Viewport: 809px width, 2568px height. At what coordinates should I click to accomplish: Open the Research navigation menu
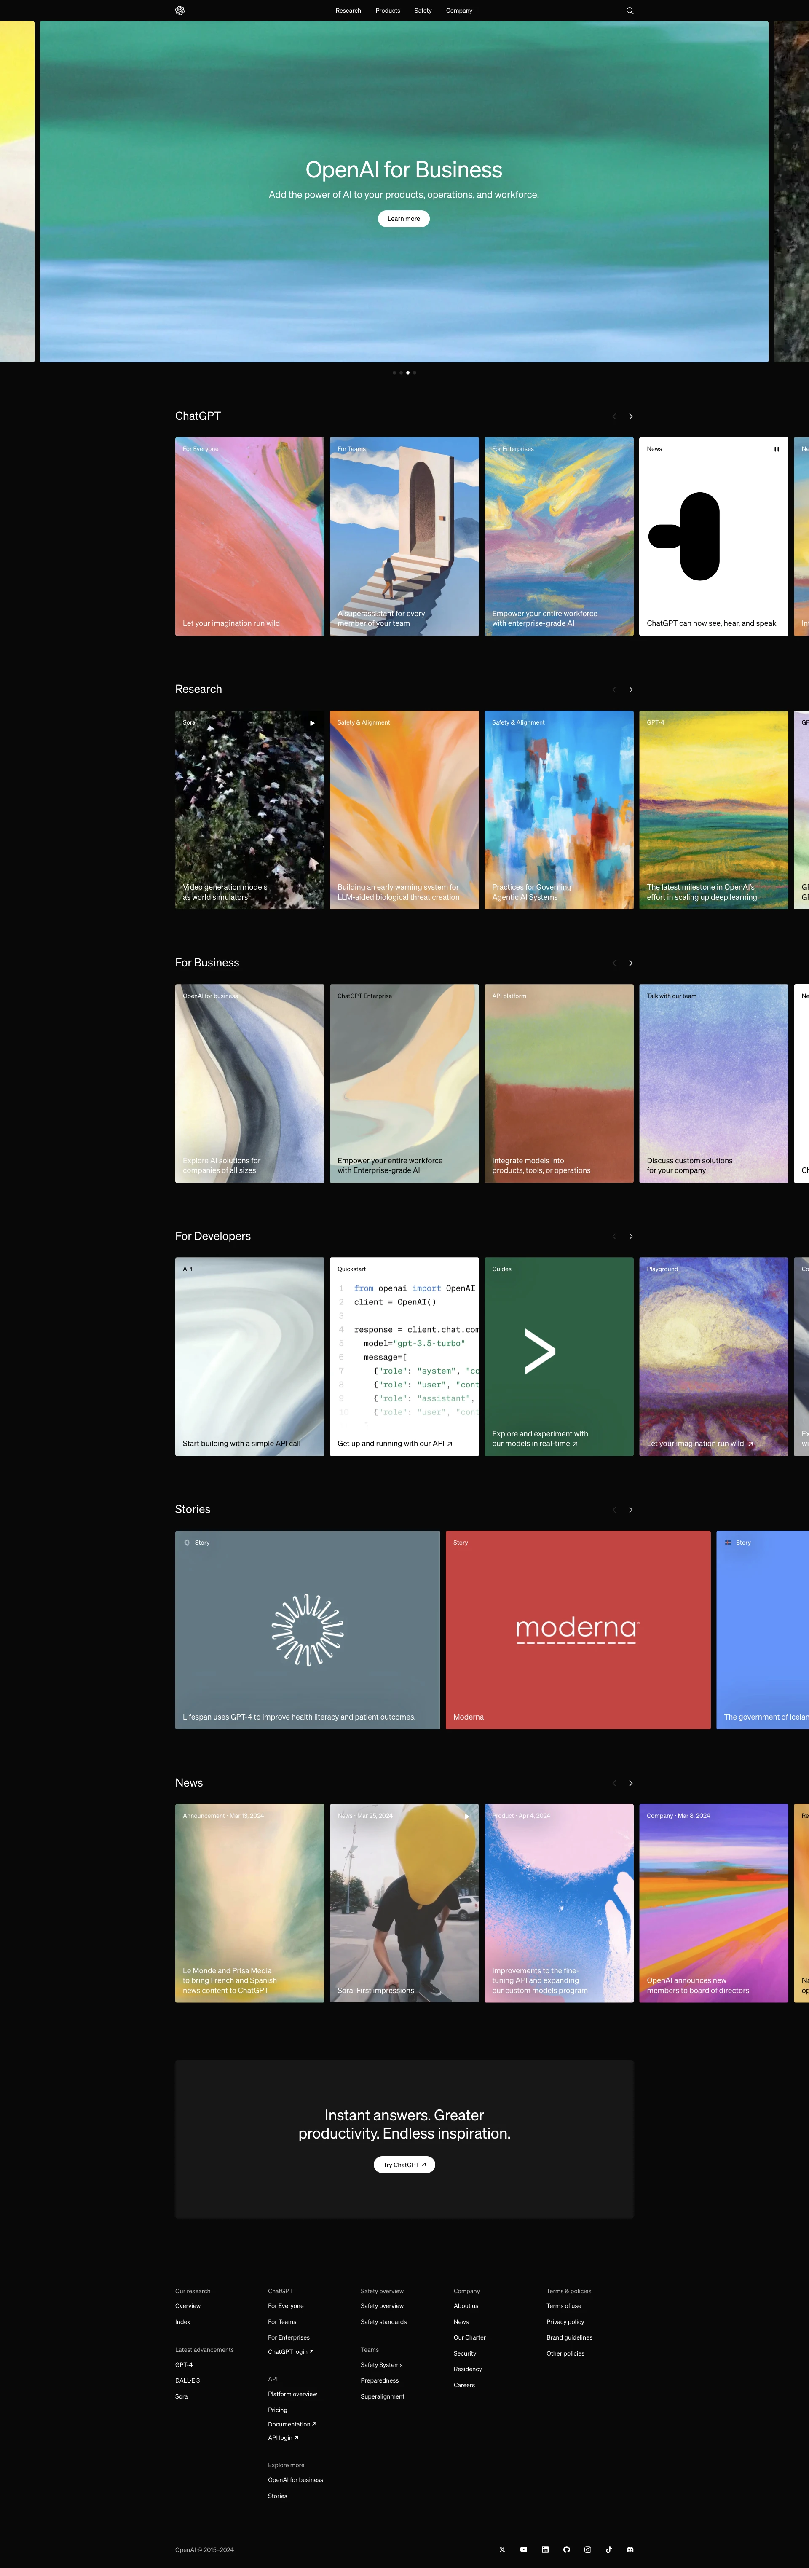349,11
